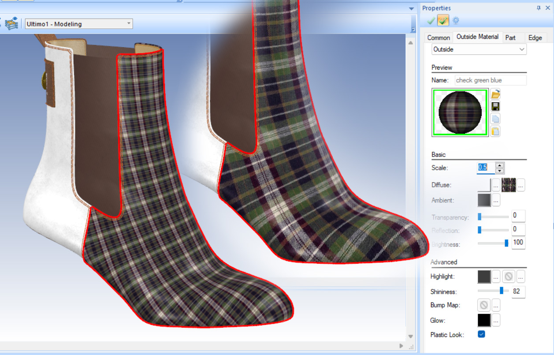This screenshot has height=355, width=554.
Task: Pin the Properties panel
Action: [x=539, y=8]
